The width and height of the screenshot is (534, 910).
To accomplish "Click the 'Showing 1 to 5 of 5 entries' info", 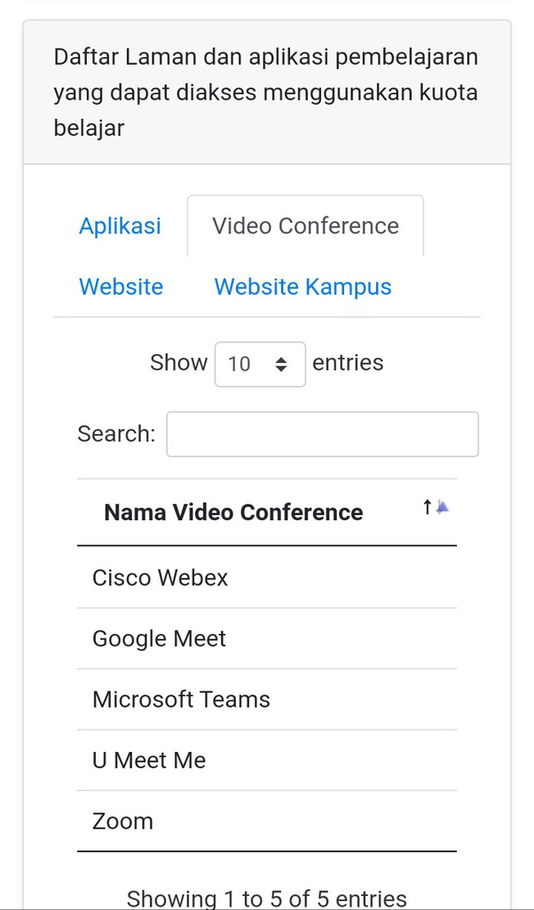I will point(266,898).
